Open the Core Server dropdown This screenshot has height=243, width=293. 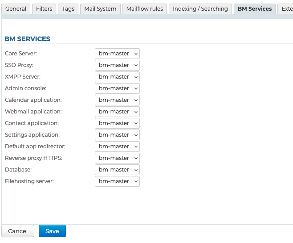(x=117, y=54)
